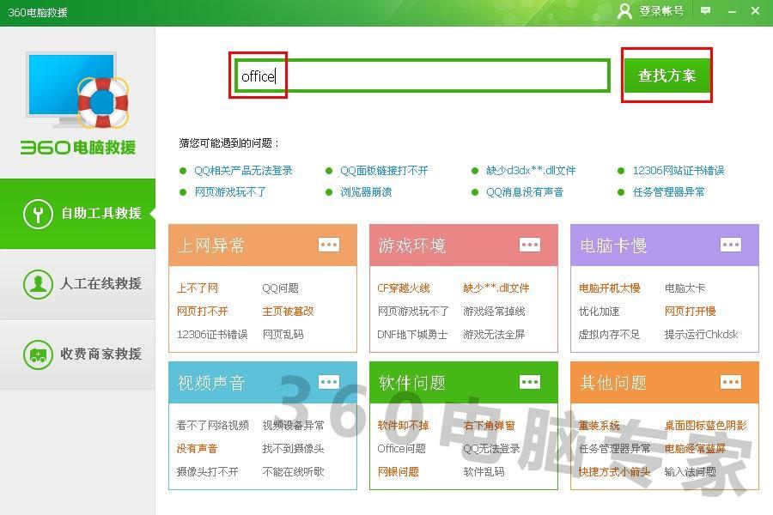Select CF穿越火线 in 游戏环境
773x515 pixels.
point(404,288)
